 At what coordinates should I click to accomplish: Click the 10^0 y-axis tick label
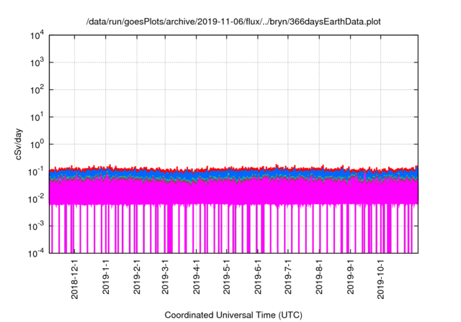[x=37, y=144]
